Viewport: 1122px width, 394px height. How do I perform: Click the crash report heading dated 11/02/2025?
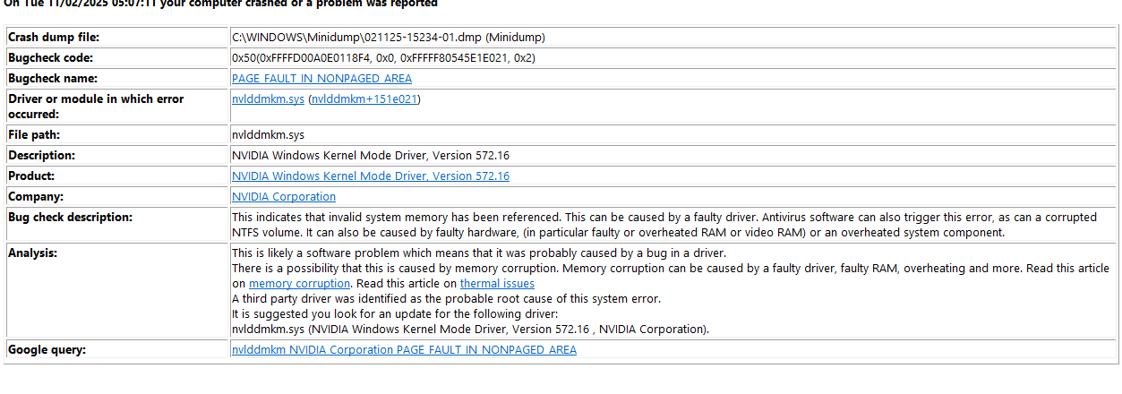coord(219,4)
